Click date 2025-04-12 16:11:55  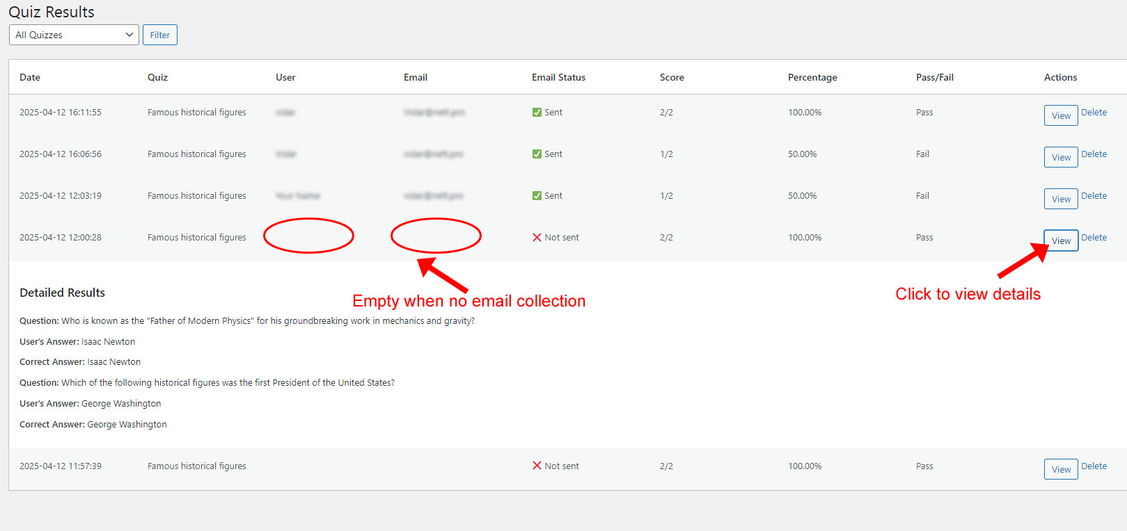[61, 112]
